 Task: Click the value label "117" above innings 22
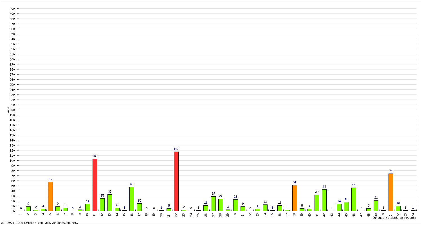coord(176,149)
